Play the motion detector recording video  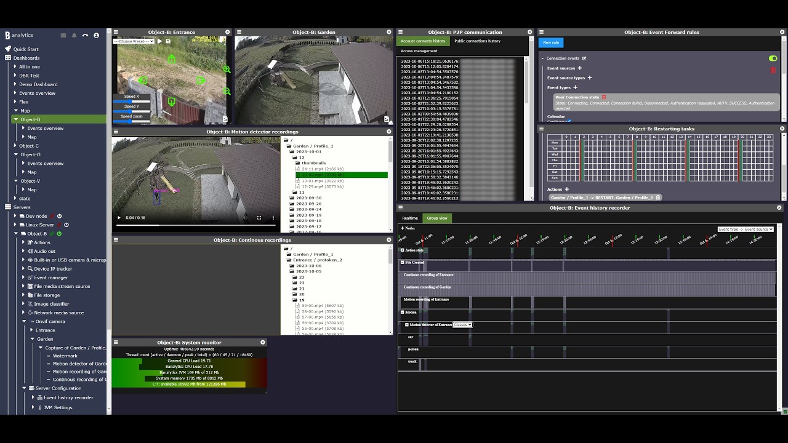coord(119,218)
